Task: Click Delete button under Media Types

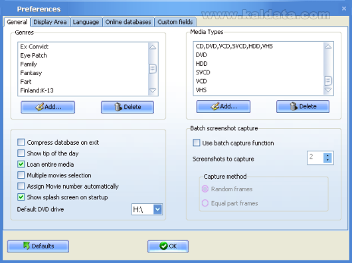Action: point(303,106)
